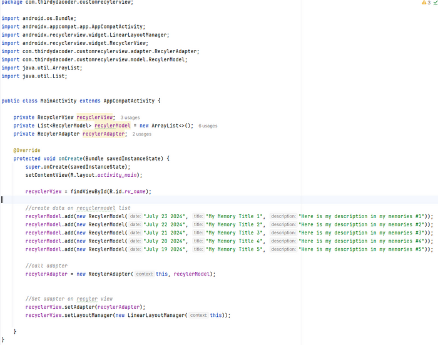Click the highlighted recylerAdapter field name
This screenshot has width=438, height=345.
point(103,134)
